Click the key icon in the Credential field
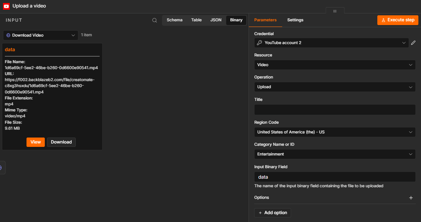Viewport: 421px width, 222px height. coord(259,43)
